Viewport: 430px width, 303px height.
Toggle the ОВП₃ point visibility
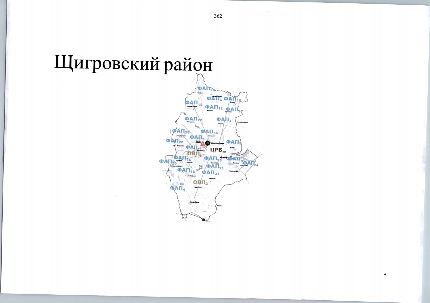tap(194, 153)
